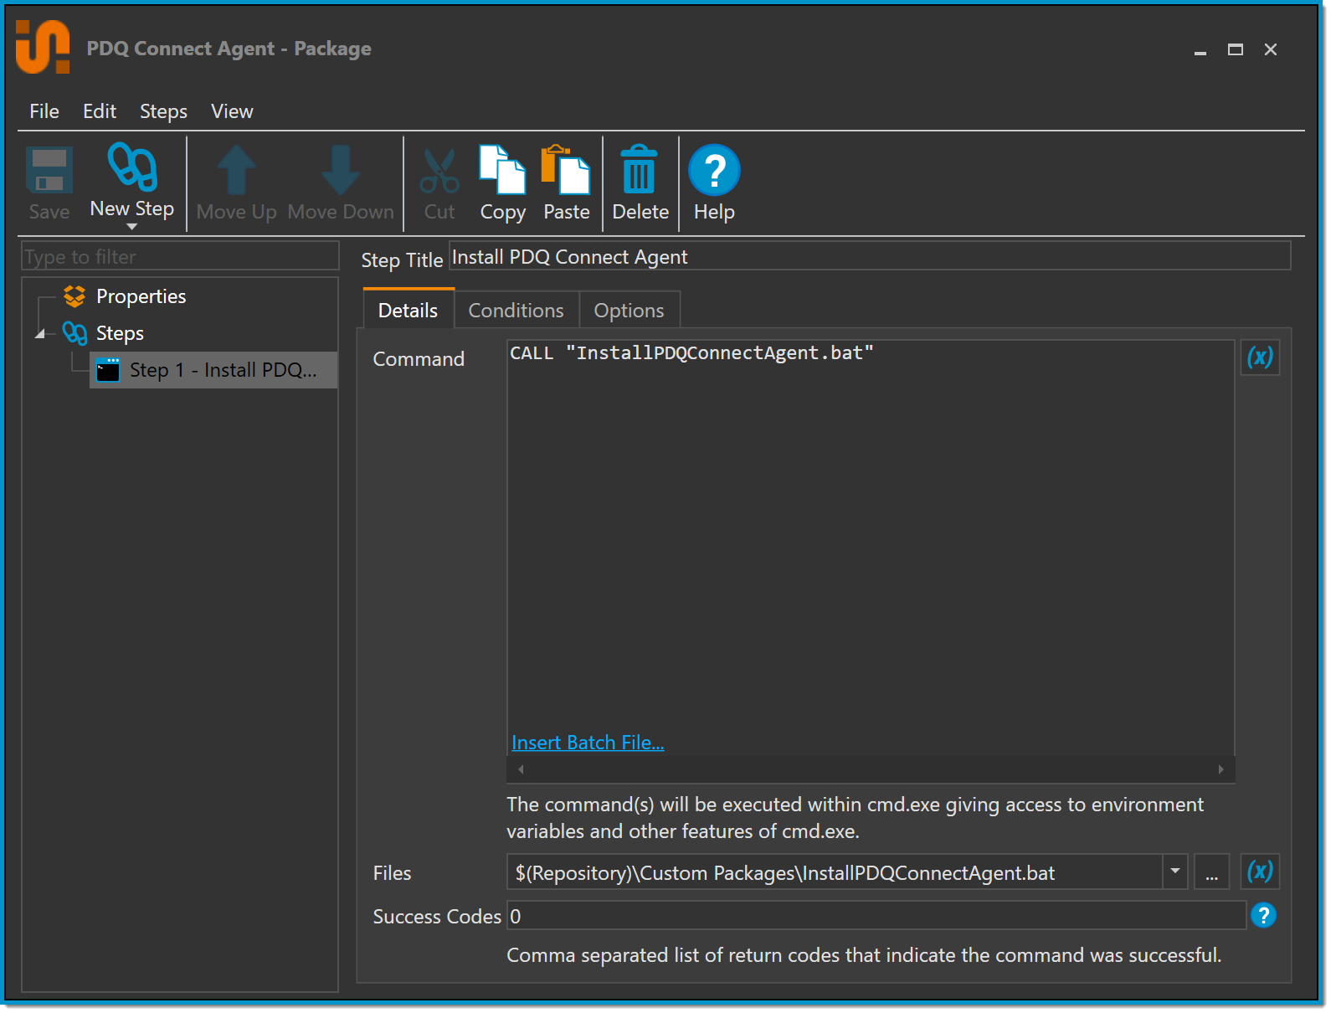
Task: Click the Command horizontal scrollbar left arrow
Action: coord(521,769)
